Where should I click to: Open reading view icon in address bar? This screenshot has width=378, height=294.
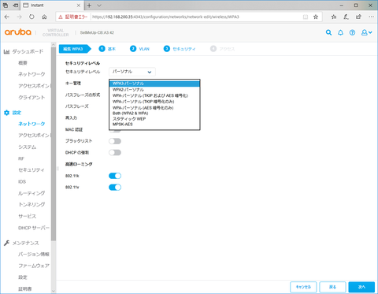(x=306, y=17)
